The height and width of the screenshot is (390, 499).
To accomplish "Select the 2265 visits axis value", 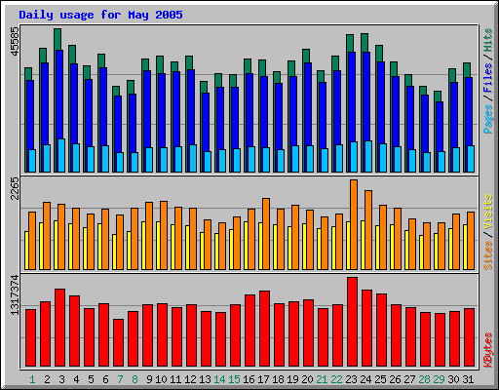I will (x=15, y=189).
